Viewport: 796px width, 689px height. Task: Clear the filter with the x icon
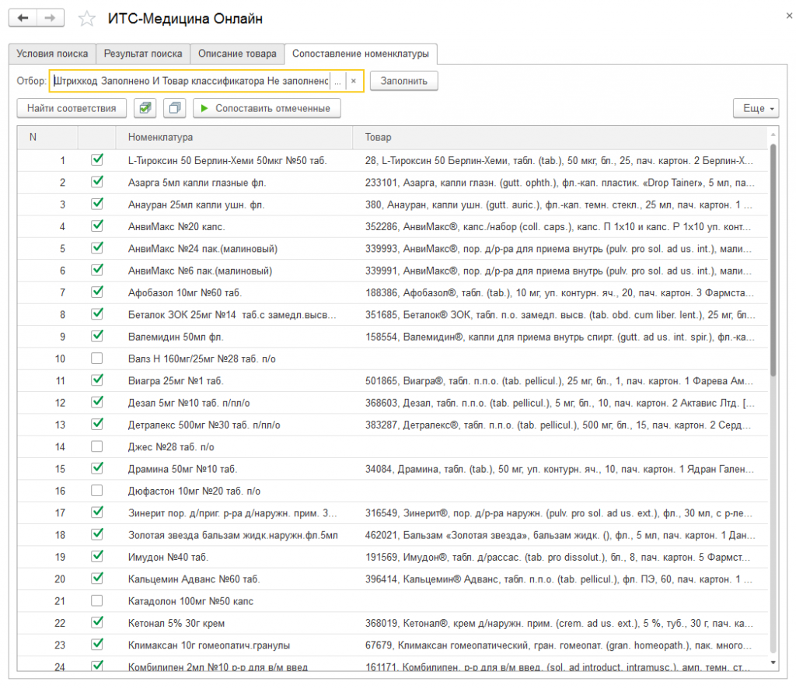pos(354,81)
